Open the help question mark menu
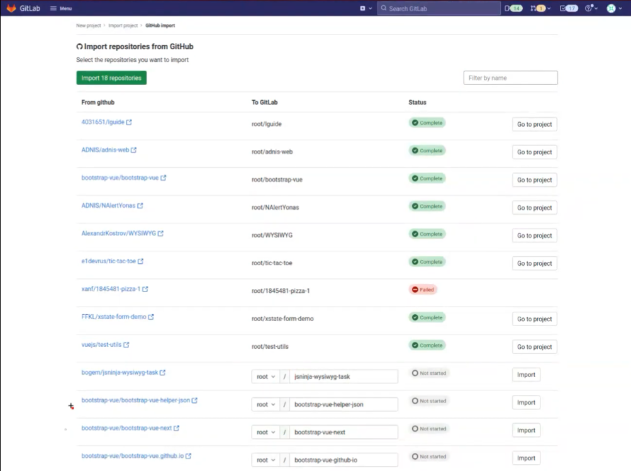Image resolution: width=631 pixels, height=471 pixels. click(x=591, y=8)
